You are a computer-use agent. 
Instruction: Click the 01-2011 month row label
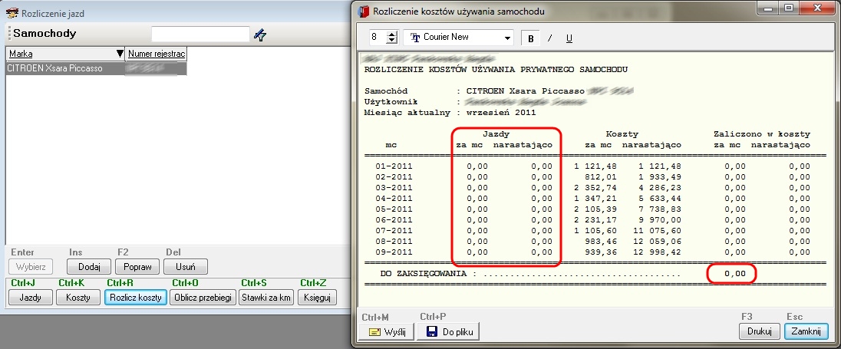click(x=394, y=166)
